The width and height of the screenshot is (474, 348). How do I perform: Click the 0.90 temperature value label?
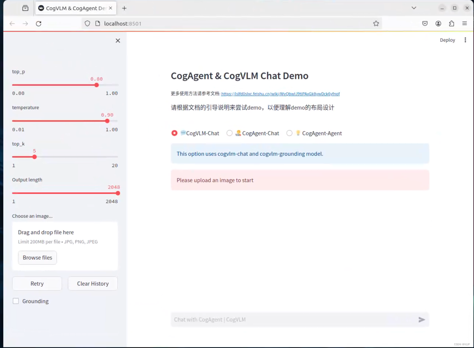tap(107, 115)
